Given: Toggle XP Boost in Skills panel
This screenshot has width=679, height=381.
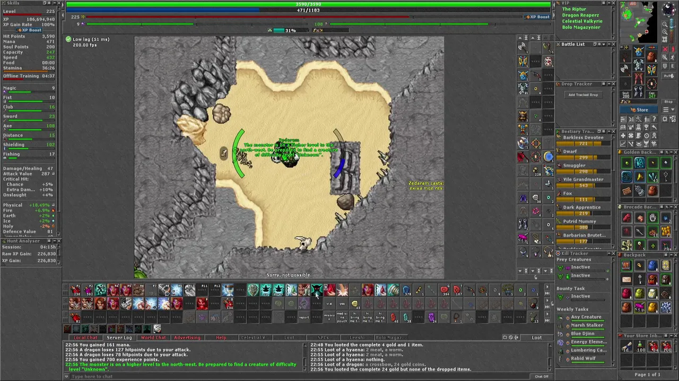Looking at the screenshot, I should pyautogui.click(x=29, y=30).
